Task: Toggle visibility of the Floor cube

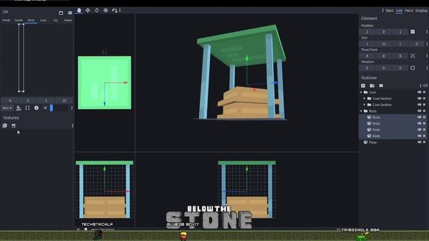Action: (x=419, y=142)
